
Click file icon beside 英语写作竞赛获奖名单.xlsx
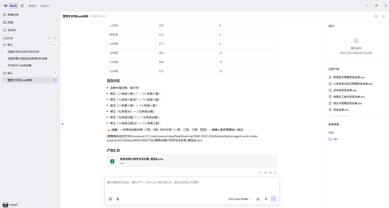click(330, 77)
